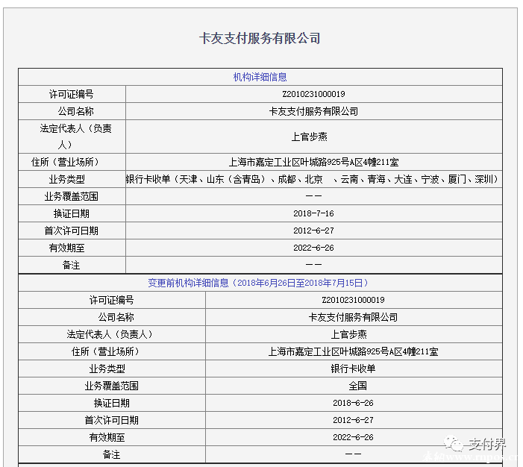This screenshot has height=467, width=523.
Task: Click the —— value of 业务覆盖范围
Action: (313, 196)
